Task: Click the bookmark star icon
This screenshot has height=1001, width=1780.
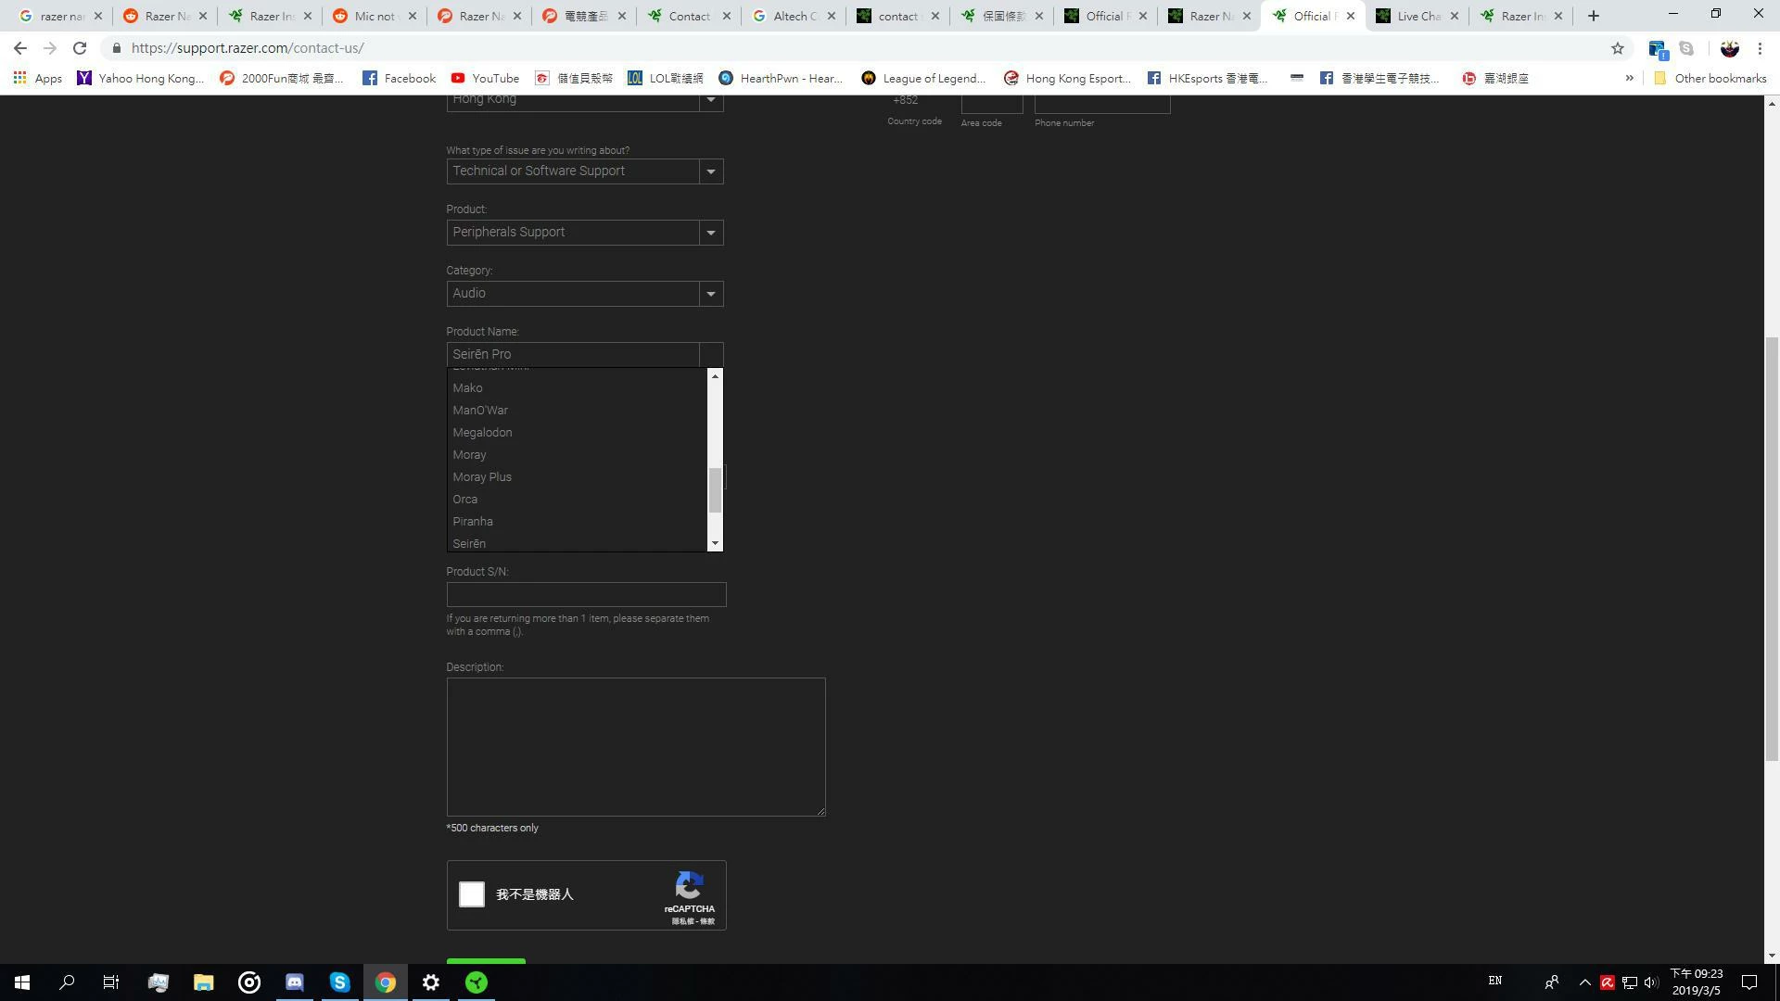Action: click(x=1617, y=48)
